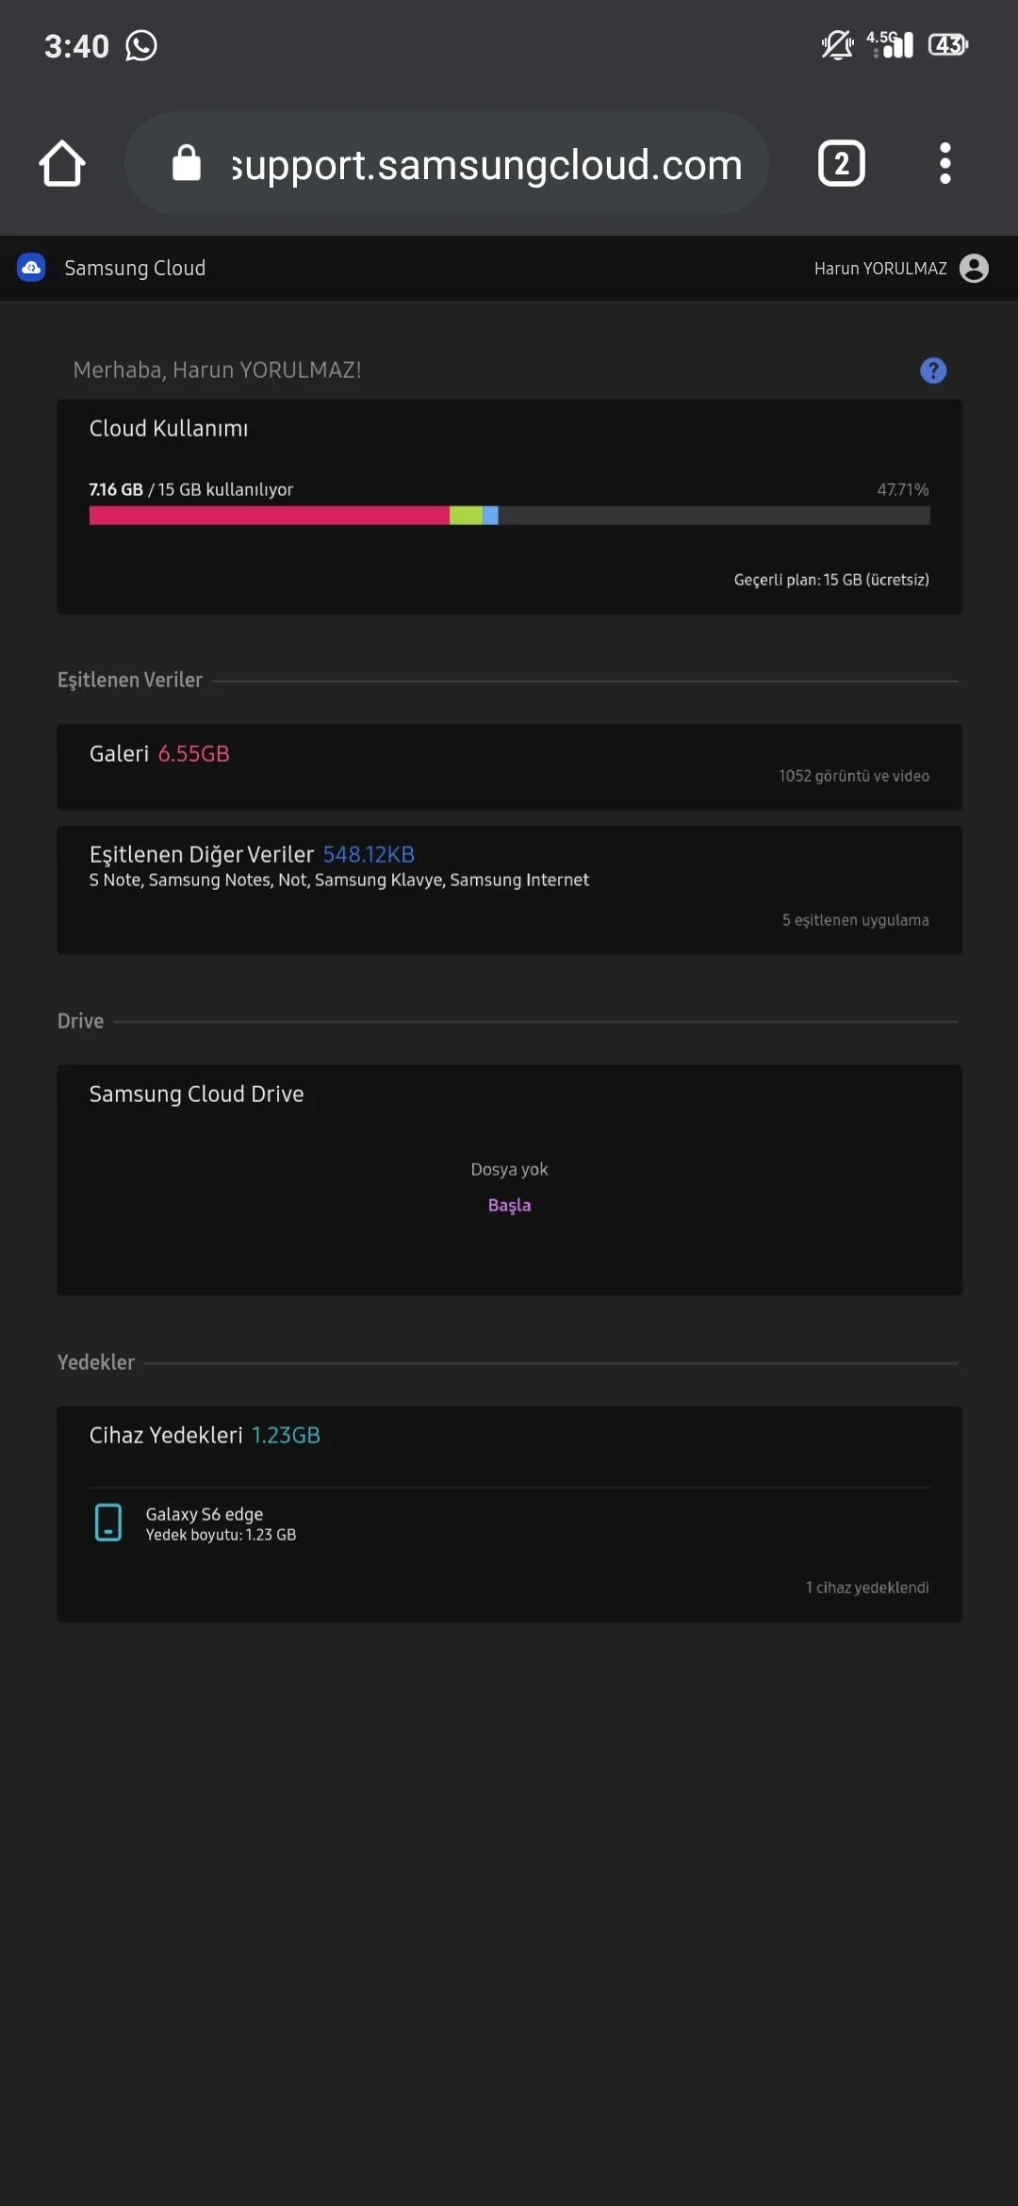Screen dimensions: 1018x2206
Task: Tap the support.samsungcloud.com address field
Action: pyautogui.click(x=486, y=165)
